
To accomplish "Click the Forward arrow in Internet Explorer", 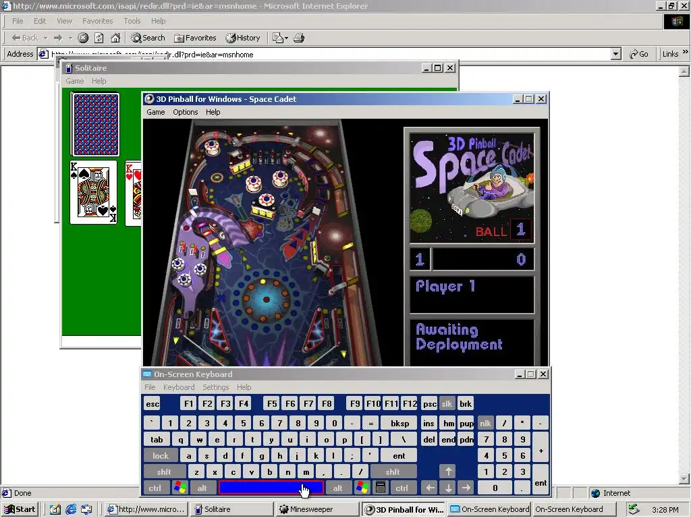I will pyautogui.click(x=58, y=38).
